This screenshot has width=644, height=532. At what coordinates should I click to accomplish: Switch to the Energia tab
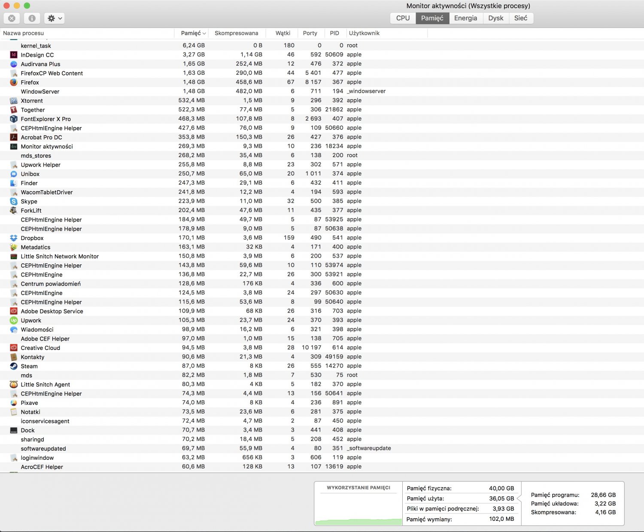(465, 18)
